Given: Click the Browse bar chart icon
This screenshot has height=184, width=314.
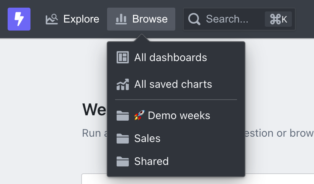Looking at the screenshot, I should tap(121, 19).
